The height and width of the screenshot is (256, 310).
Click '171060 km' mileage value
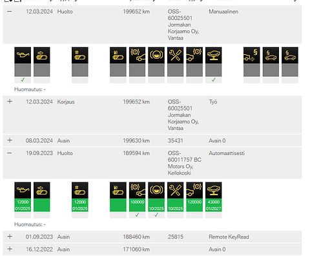pyautogui.click(x=136, y=250)
